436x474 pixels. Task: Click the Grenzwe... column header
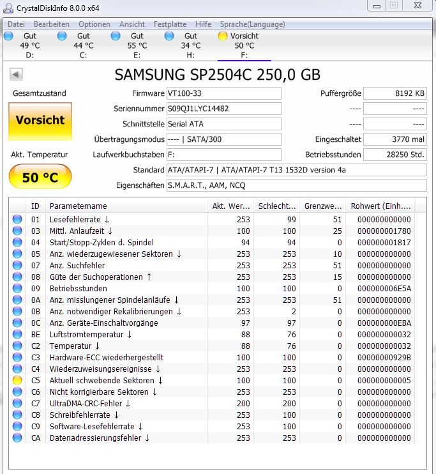click(x=323, y=206)
